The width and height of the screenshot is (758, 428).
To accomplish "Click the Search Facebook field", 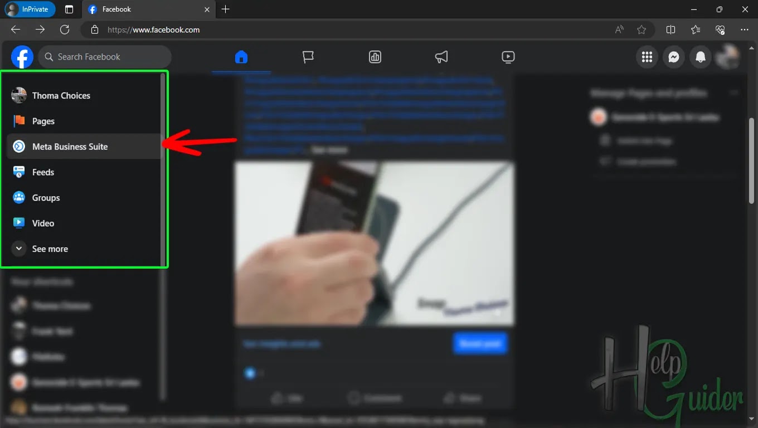I will pos(105,57).
